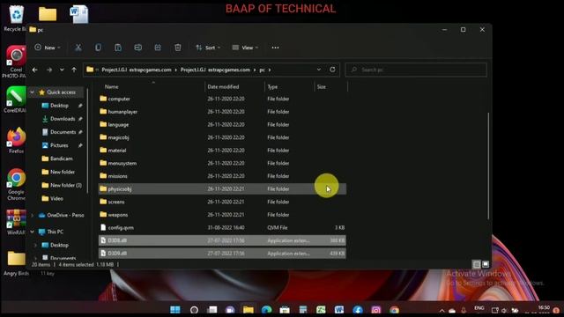The height and width of the screenshot is (317, 564).
Task: Expand address bar history dropdown
Action: click(x=319, y=70)
